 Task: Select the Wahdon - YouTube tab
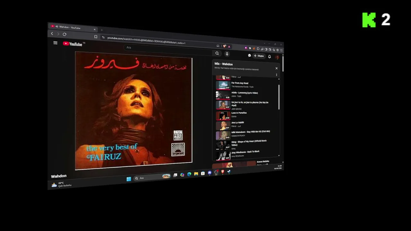pyautogui.click(x=73, y=28)
